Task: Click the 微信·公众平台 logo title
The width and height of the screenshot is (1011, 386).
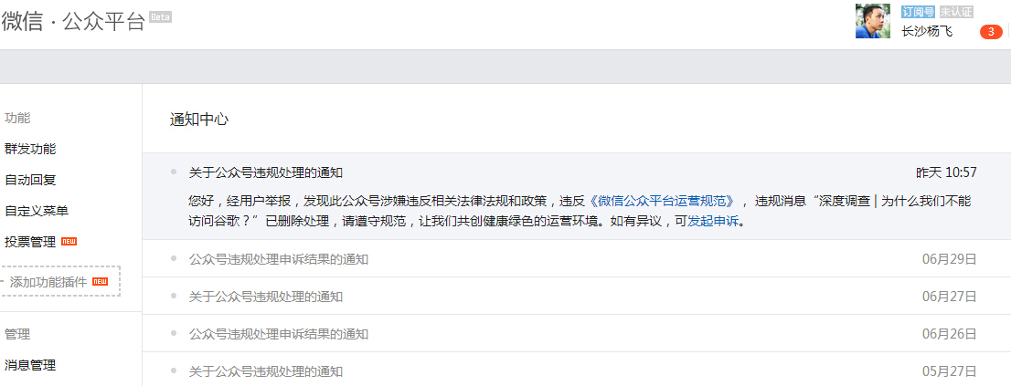Action: [73, 21]
